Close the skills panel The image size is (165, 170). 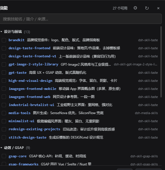[x=158, y=8]
